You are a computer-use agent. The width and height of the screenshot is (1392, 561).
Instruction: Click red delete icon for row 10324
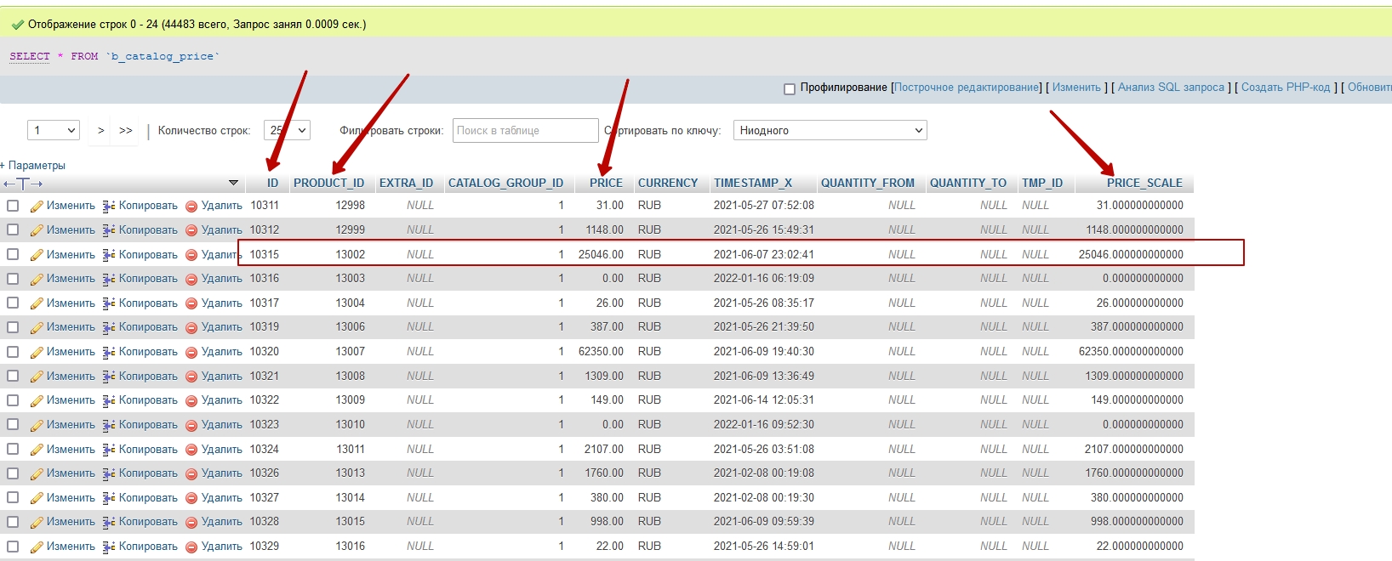coord(191,450)
